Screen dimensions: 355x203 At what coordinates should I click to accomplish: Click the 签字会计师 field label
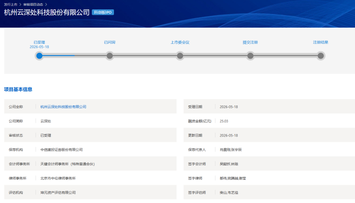coord(197,164)
